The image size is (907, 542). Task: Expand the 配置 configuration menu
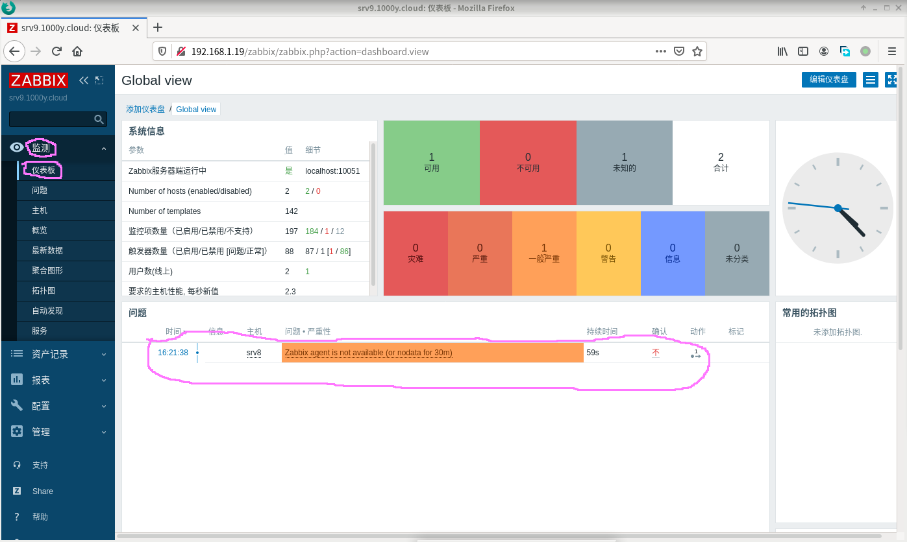pos(58,406)
